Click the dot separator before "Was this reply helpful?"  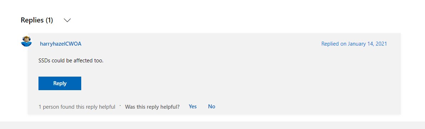click(x=120, y=105)
